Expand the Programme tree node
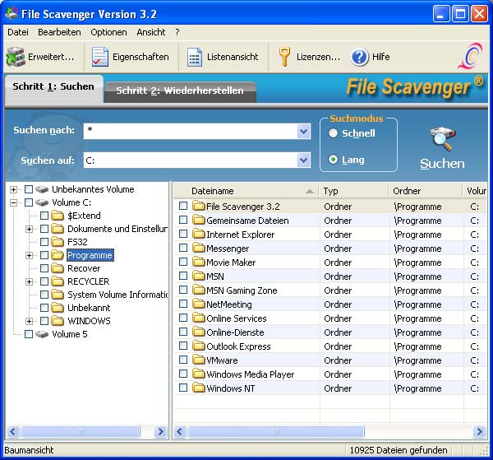Image resolution: width=493 pixels, height=460 pixels. 29,255
